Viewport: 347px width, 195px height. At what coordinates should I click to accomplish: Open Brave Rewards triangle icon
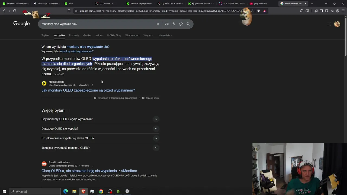(x=265, y=11)
